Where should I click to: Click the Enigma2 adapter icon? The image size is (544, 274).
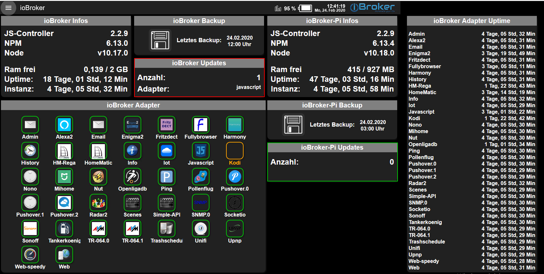pyautogui.click(x=133, y=125)
